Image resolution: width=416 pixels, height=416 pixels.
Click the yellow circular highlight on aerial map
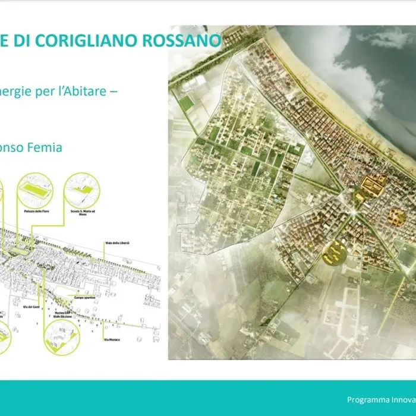pyautogui.click(x=335, y=253)
